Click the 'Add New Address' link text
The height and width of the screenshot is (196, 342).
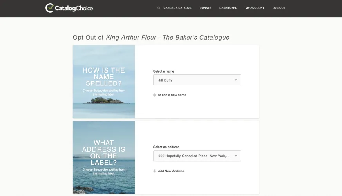click(x=171, y=171)
